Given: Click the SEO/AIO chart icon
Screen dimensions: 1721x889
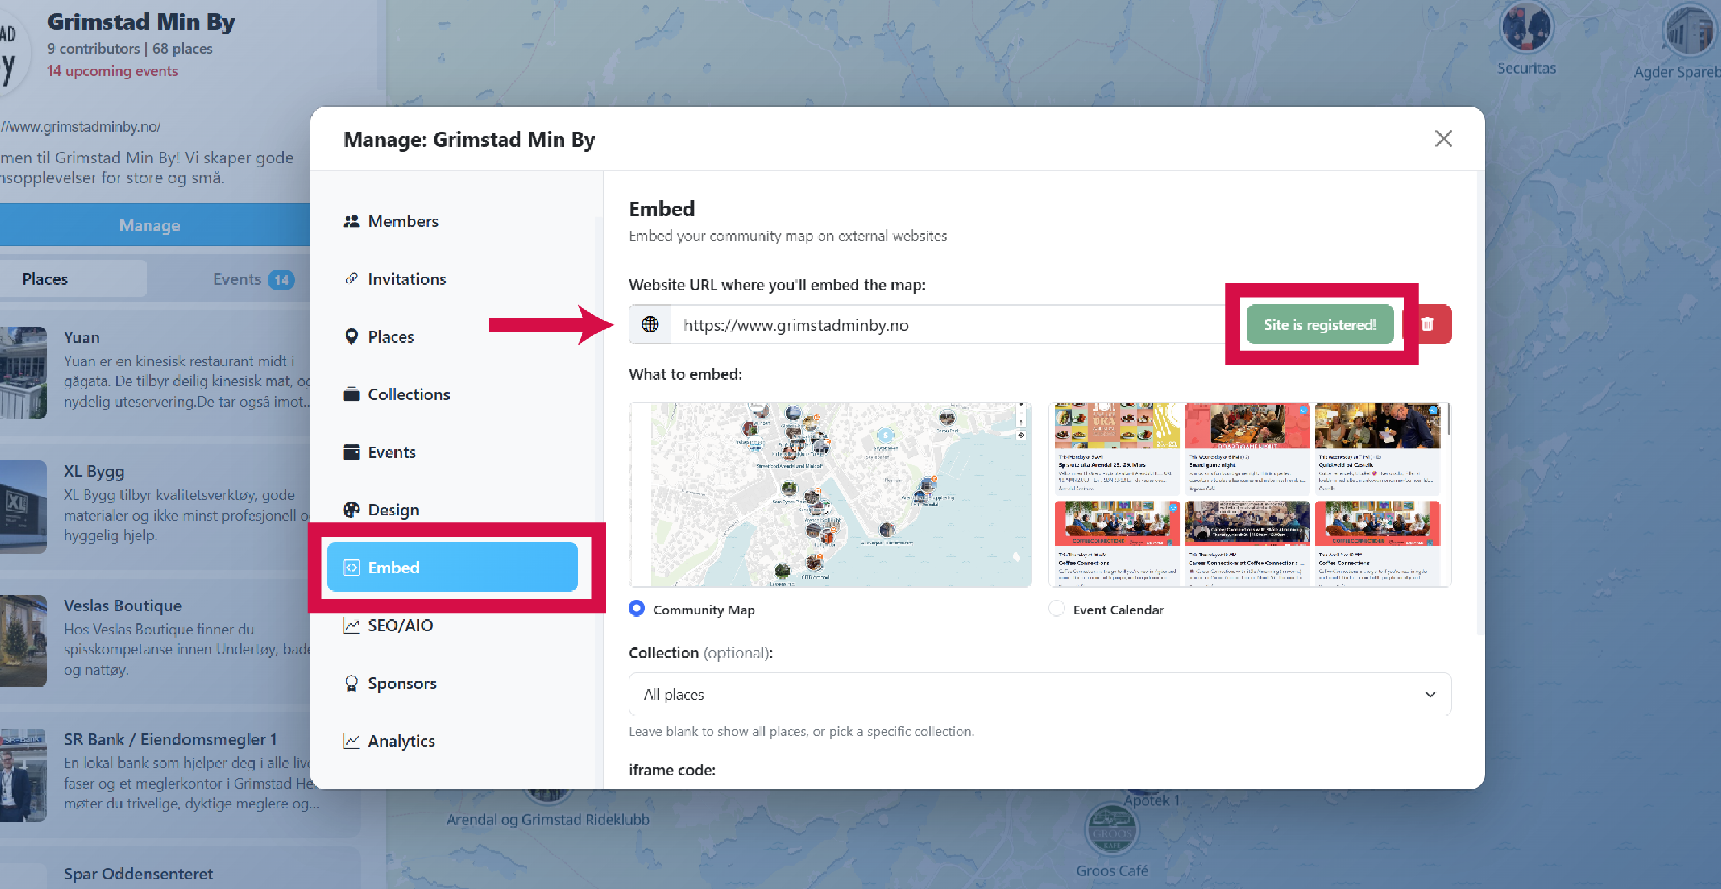Looking at the screenshot, I should (x=351, y=625).
